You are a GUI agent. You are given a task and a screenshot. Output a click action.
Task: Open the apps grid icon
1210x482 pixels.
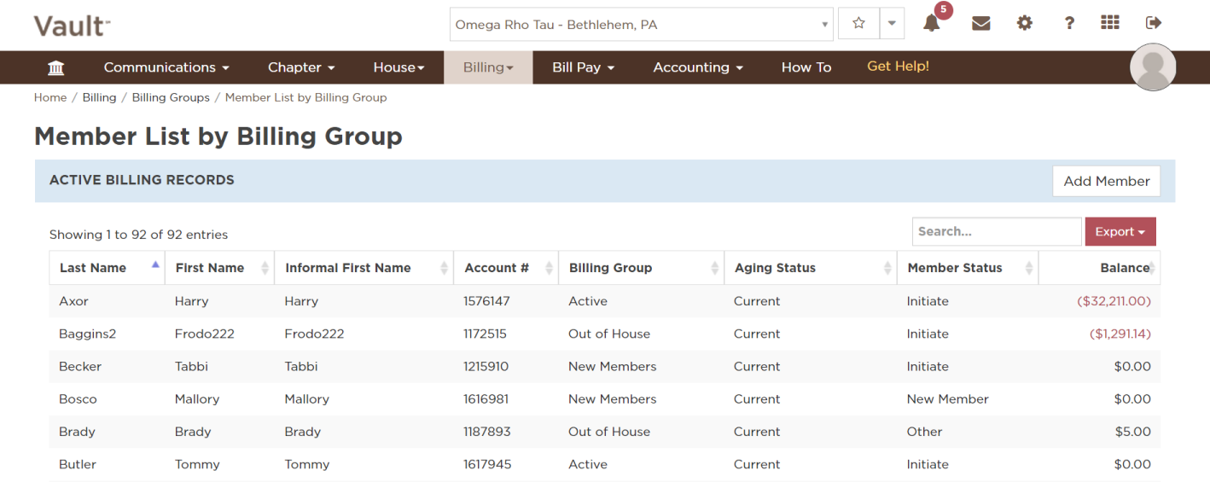coord(1109,23)
